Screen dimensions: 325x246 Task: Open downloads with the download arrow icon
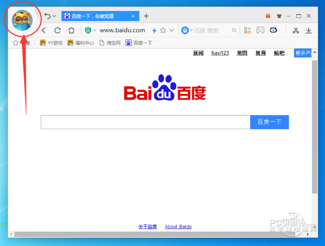click(309, 31)
